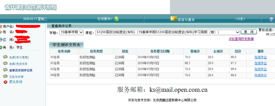This screenshot has height=106, width=275.
Task: Select 查看历史测评记录 menu item
Action: pos(21,70)
